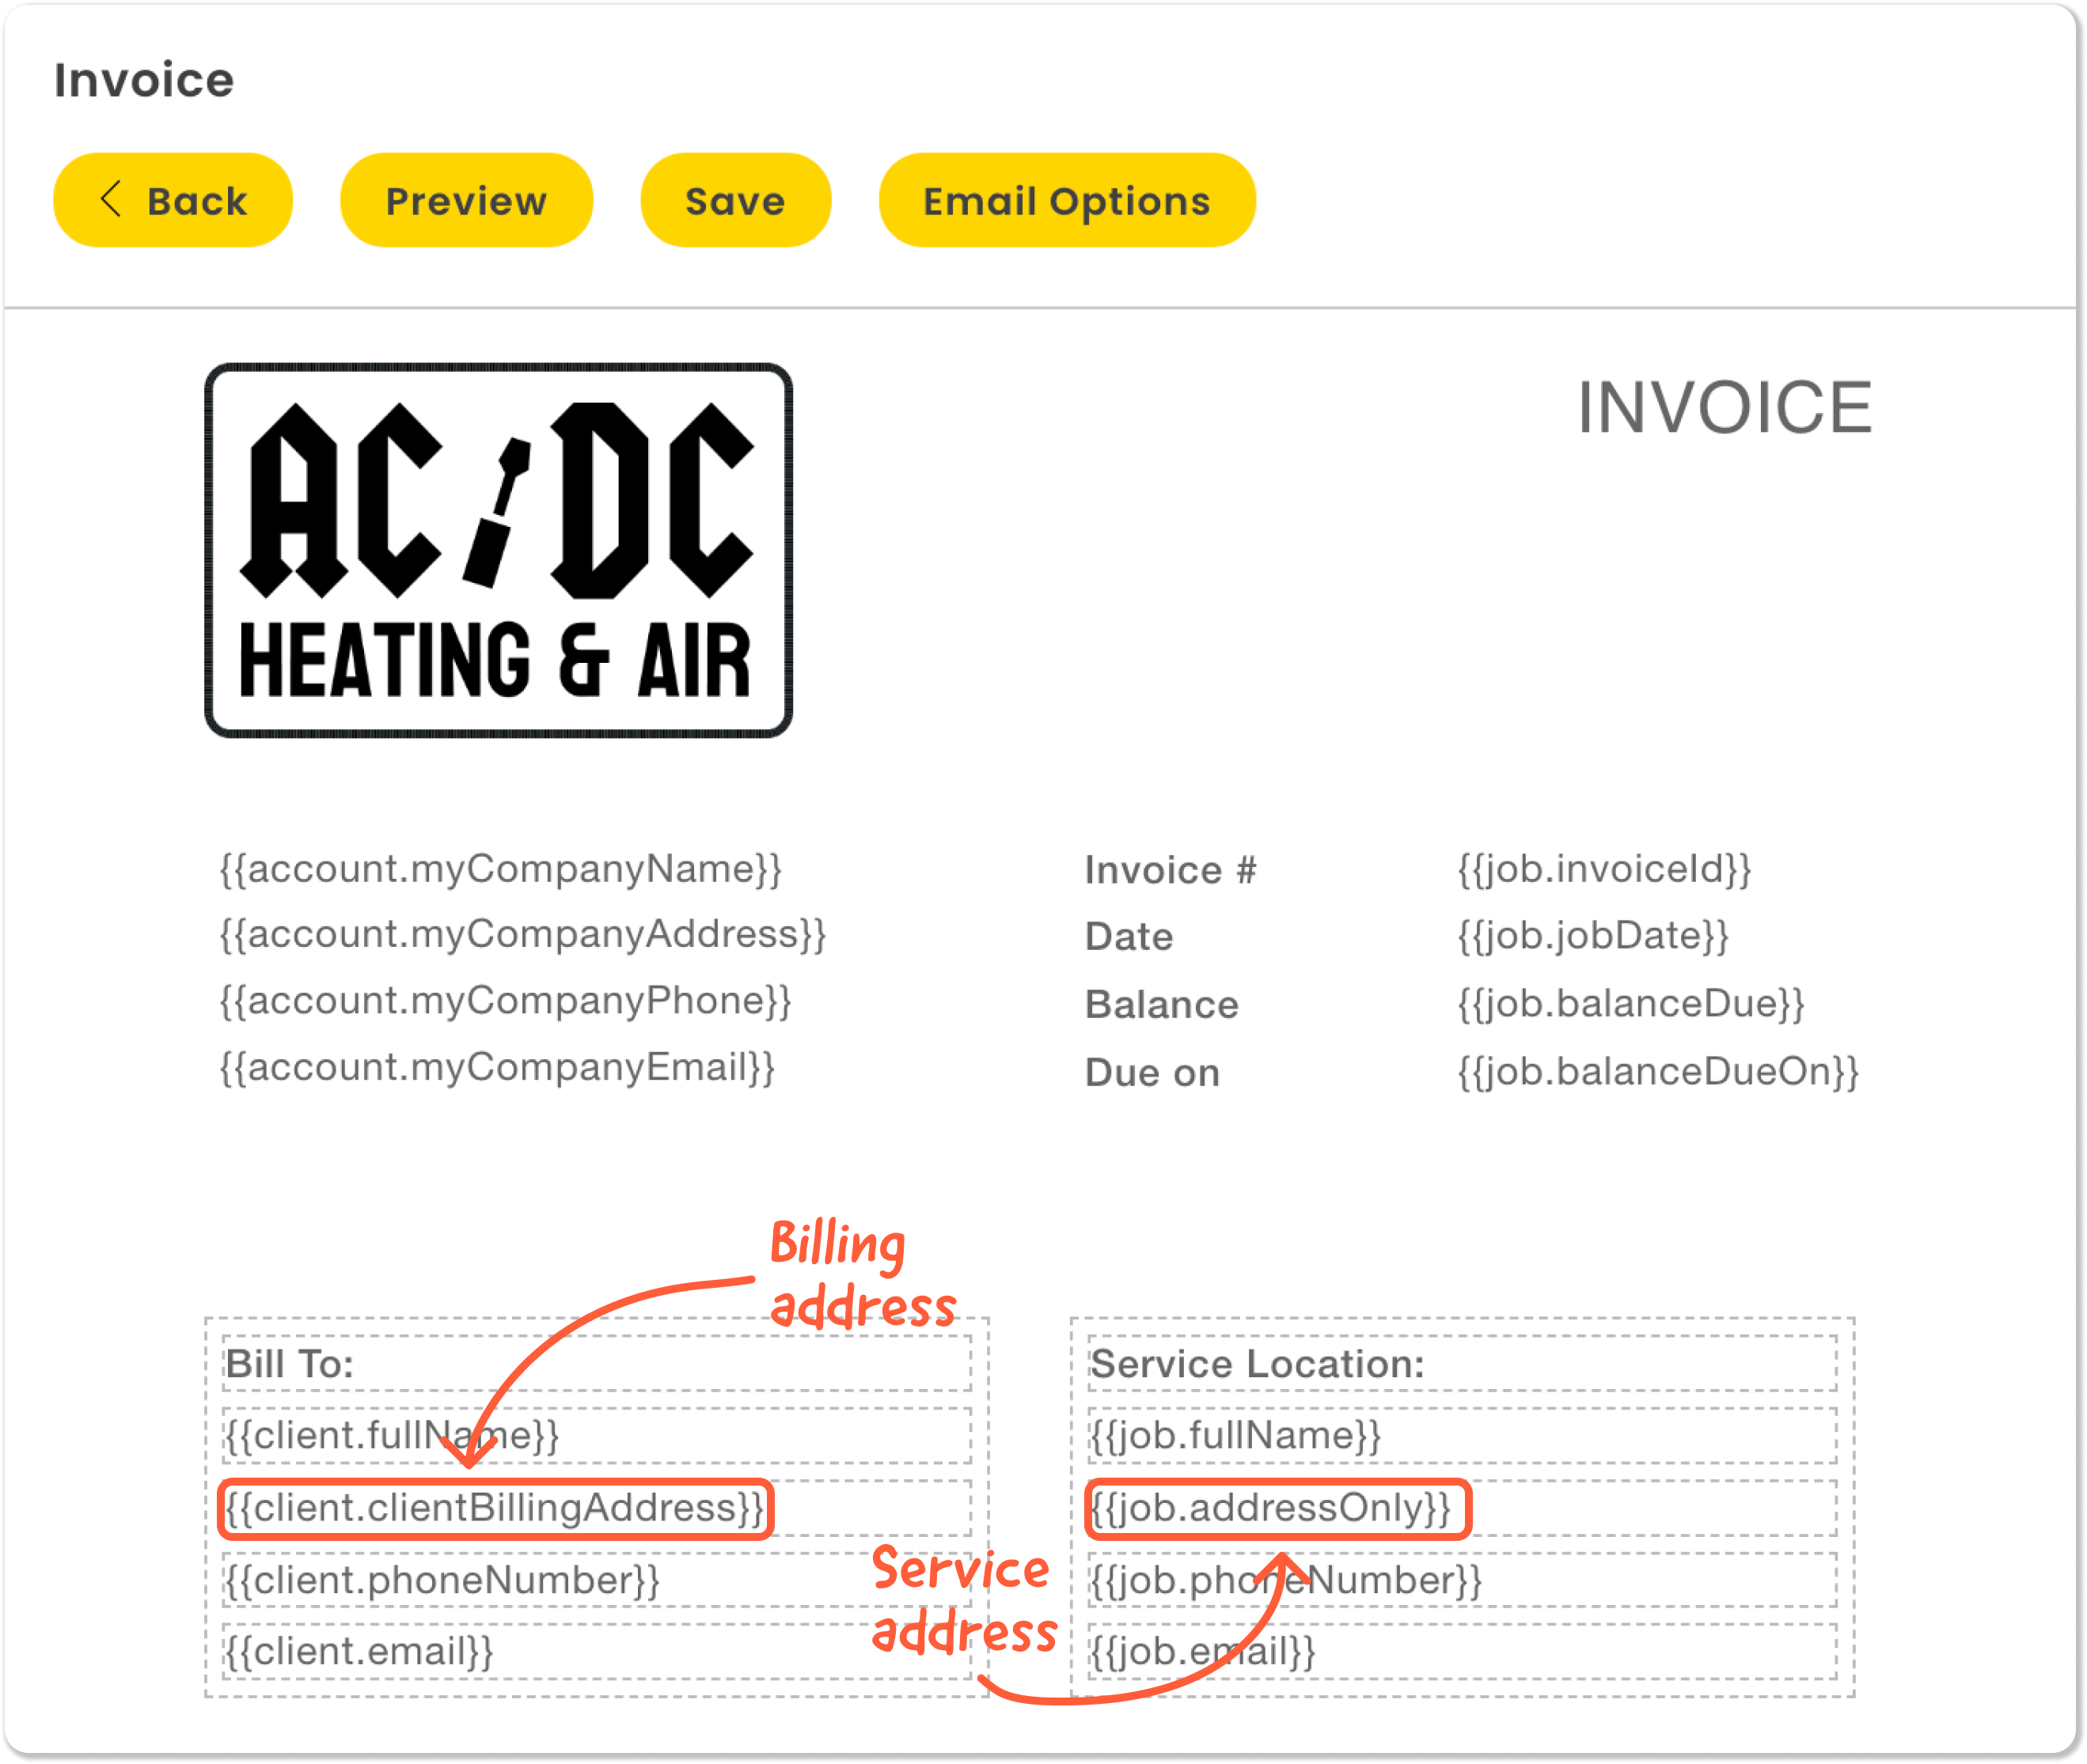Image resolution: width=2087 pixels, height=1764 pixels.
Task: Select the {{account.myCompanyEmail}} placeholder
Action: pos(497,1067)
